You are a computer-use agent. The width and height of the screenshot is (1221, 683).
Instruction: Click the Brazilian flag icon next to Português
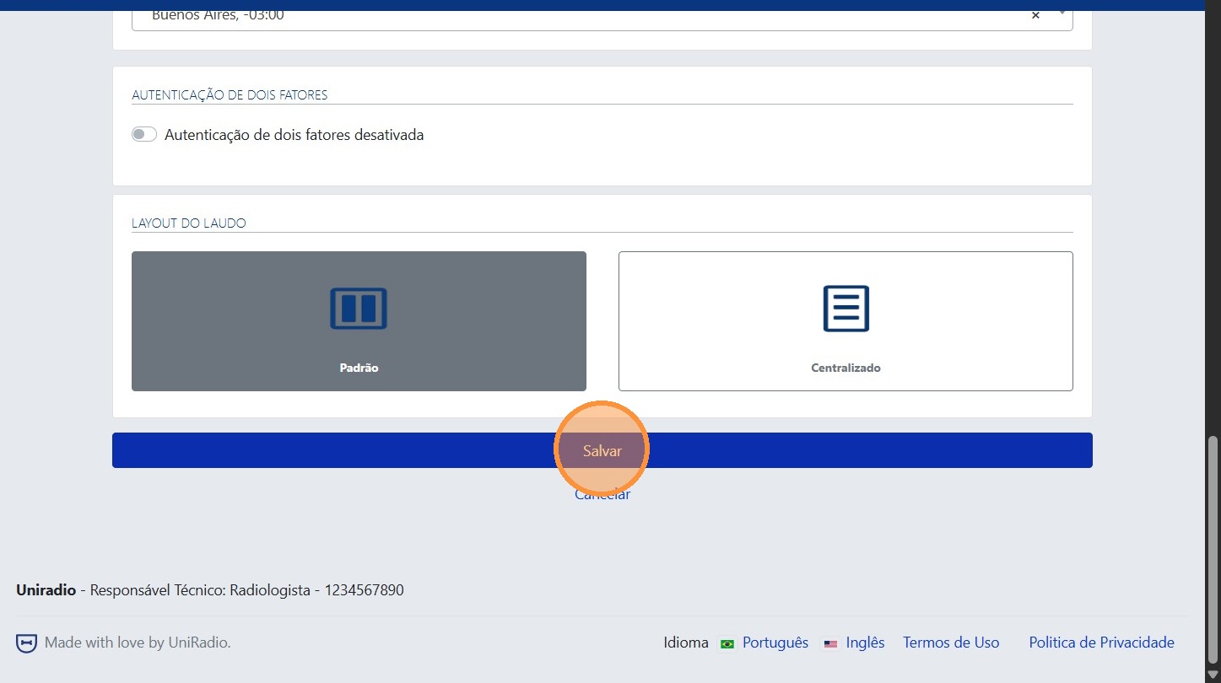click(x=726, y=643)
